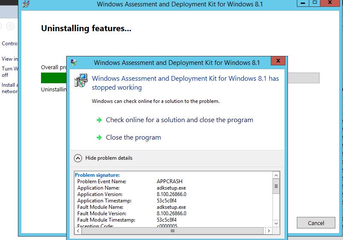
Task: Click the green arrow beside Check online
Action: pos(99,120)
